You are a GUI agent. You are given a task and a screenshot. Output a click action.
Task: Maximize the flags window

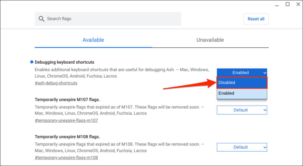pos(287,4)
